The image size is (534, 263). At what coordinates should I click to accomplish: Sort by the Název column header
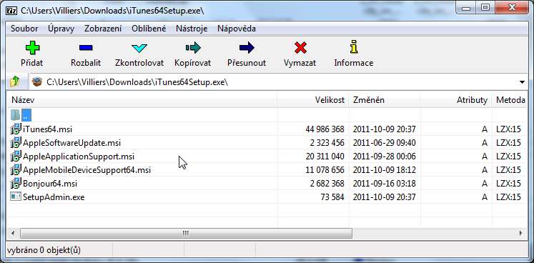click(x=142, y=100)
